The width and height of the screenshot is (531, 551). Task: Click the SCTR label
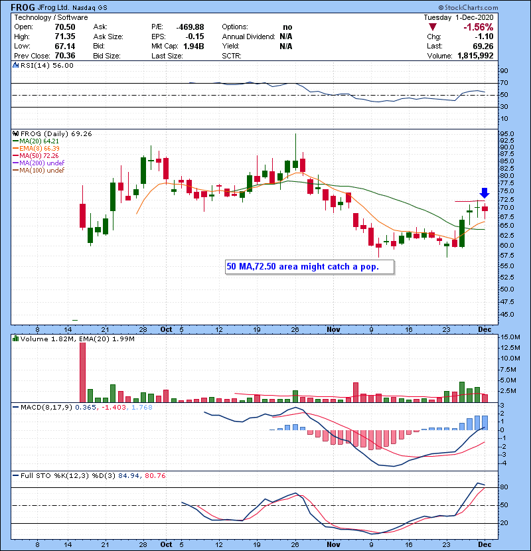pyautogui.click(x=232, y=56)
